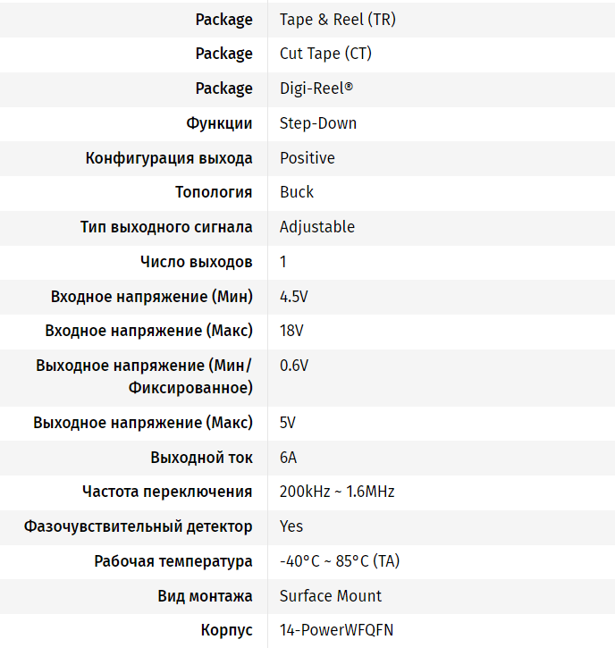
Task: Select the "0.6V" output voltage value
Action: coord(294,366)
